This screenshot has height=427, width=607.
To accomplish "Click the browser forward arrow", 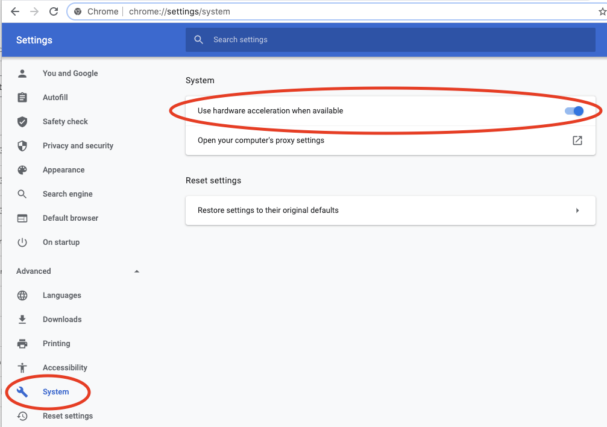I will click(x=34, y=11).
